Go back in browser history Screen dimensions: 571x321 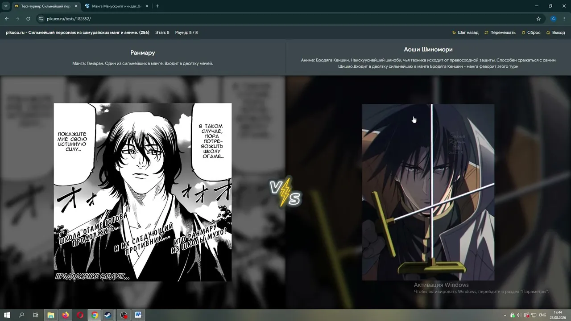pyautogui.click(x=7, y=19)
